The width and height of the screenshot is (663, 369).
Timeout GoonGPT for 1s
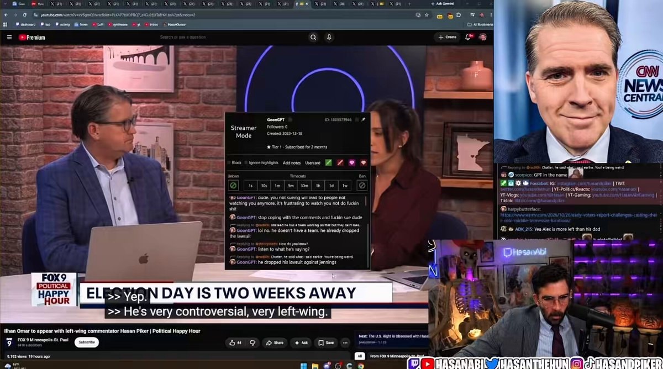[x=250, y=186]
